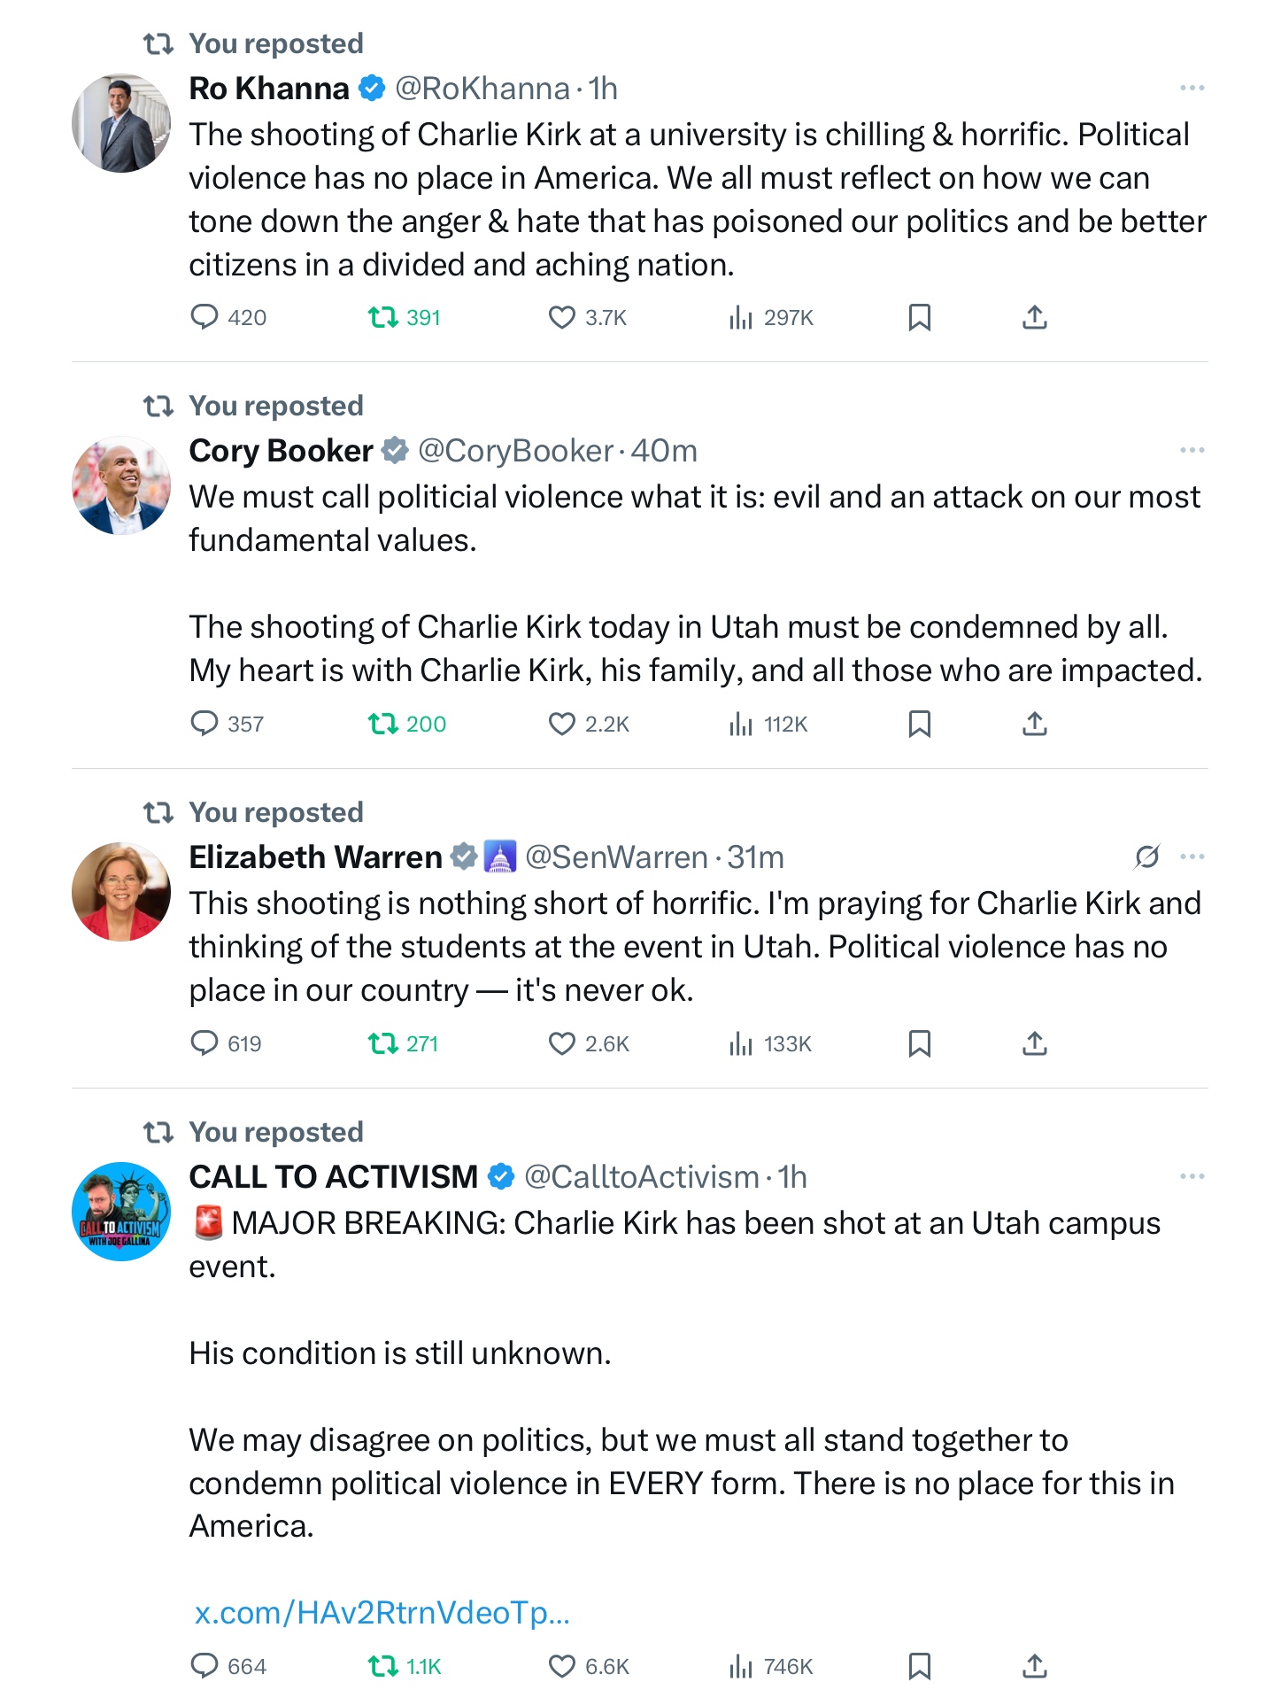Open @RoKhanna profile handle

click(482, 89)
